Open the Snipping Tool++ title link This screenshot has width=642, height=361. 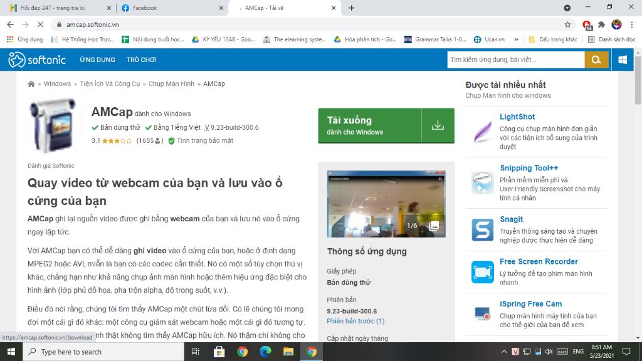[x=529, y=168]
